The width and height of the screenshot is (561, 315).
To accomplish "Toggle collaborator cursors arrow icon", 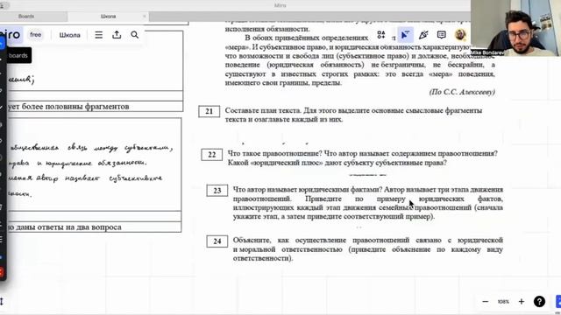I will point(405,35).
